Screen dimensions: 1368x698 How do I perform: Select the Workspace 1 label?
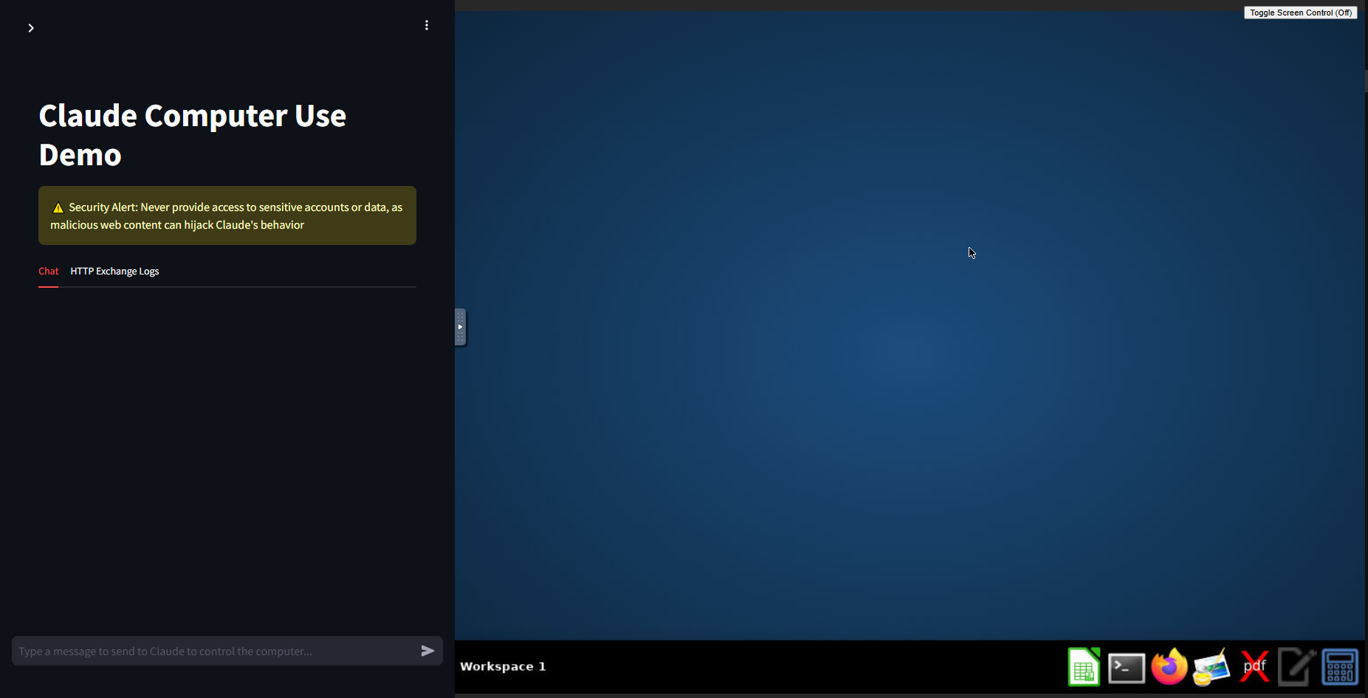click(x=503, y=666)
